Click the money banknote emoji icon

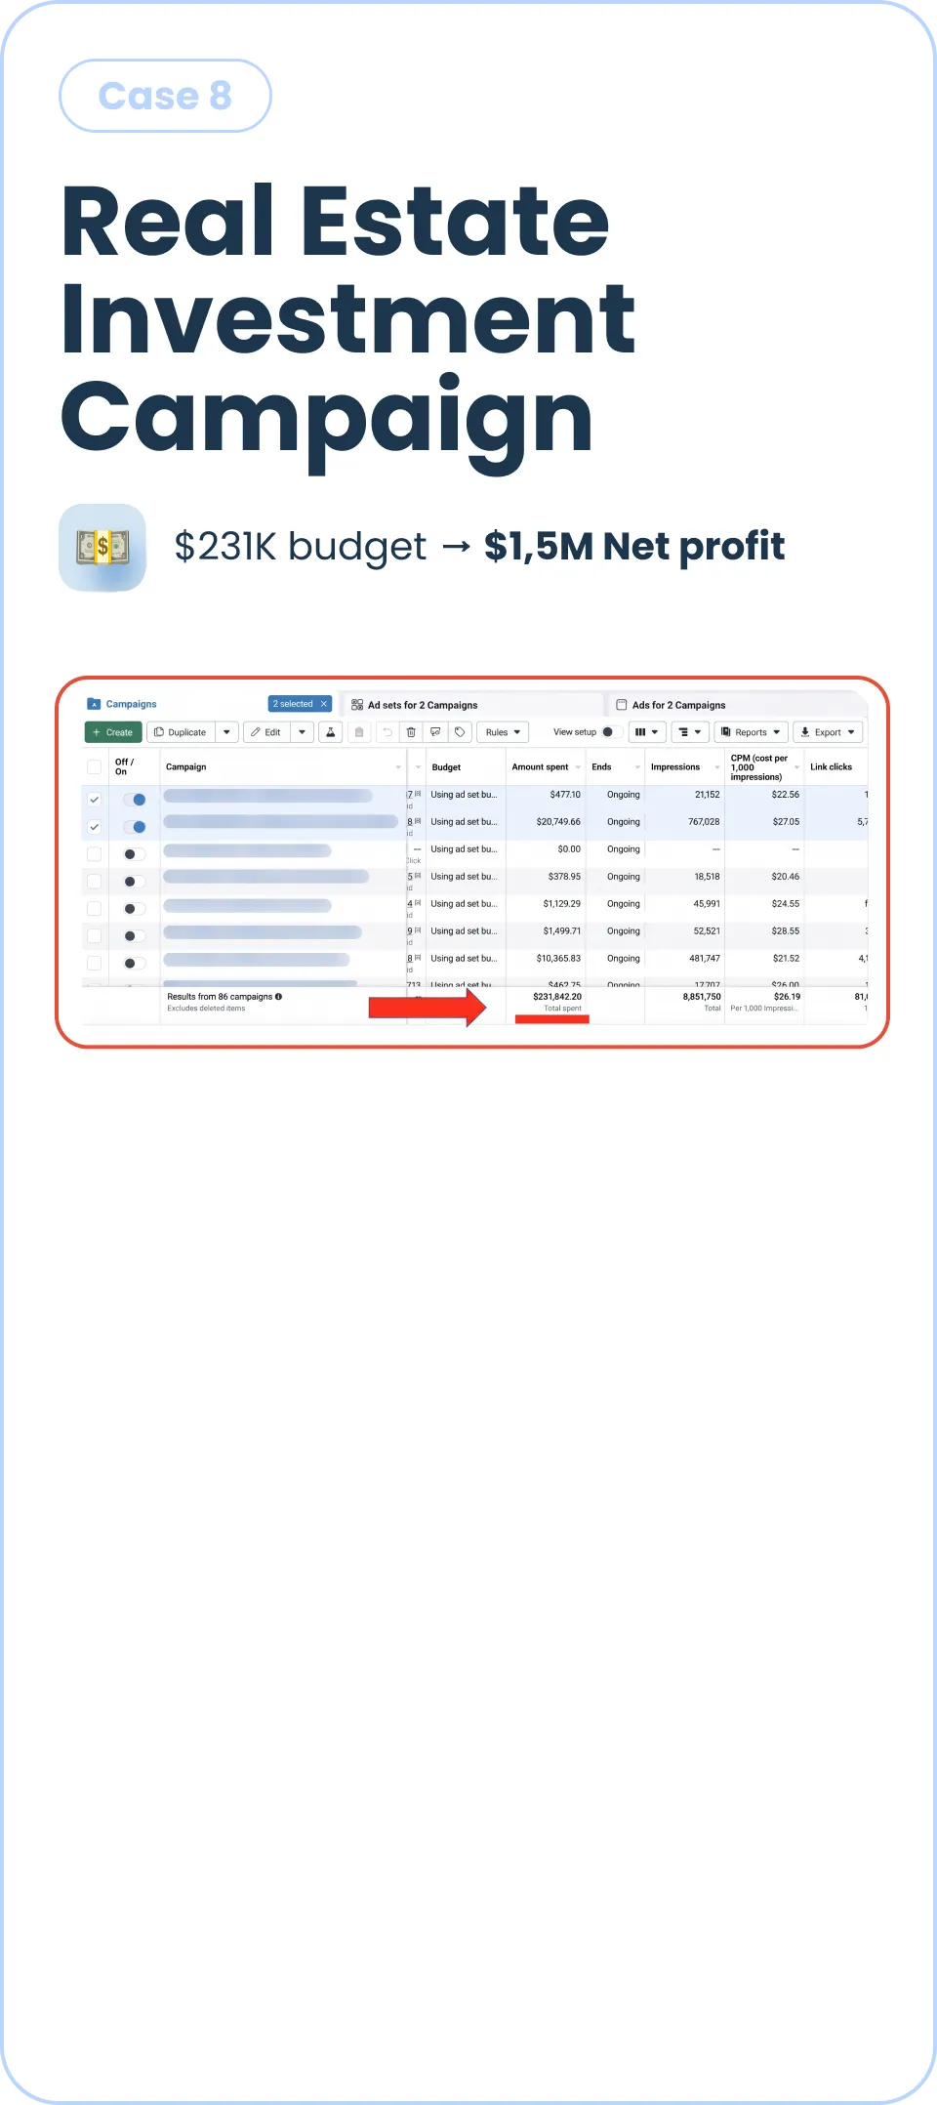click(x=102, y=548)
